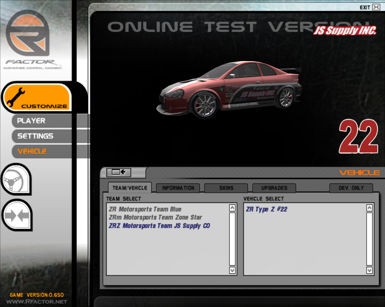The height and width of the screenshot is (307, 385).
Task: Select team ZR Motorsports Team Blue
Action: (x=145, y=209)
